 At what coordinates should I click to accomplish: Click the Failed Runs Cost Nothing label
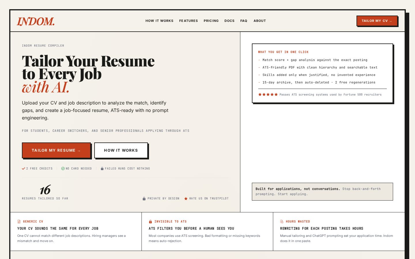tap(127, 169)
